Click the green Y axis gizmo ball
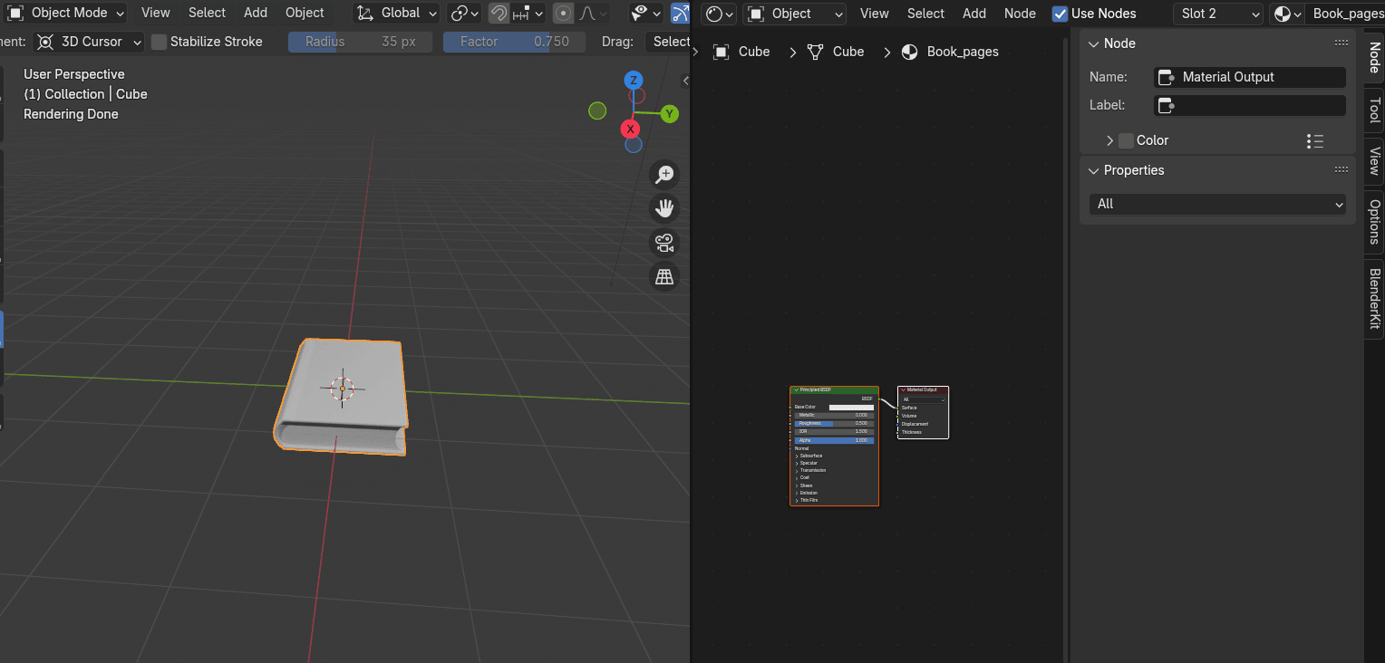This screenshot has height=663, width=1385. [669, 113]
